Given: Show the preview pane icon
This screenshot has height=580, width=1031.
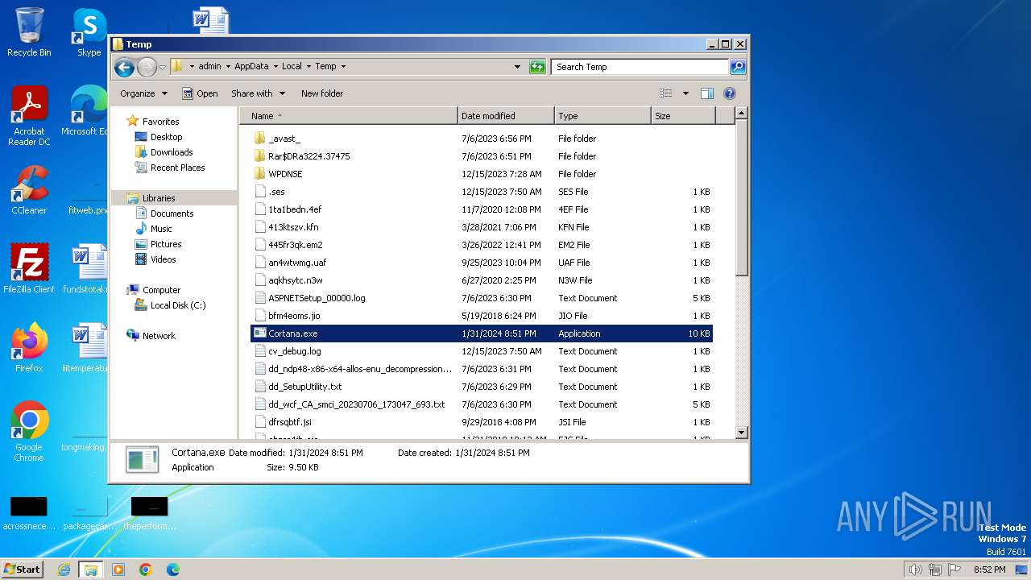Looking at the screenshot, I should [x=706, y=93].
